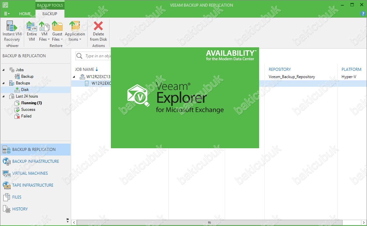The width and height of the screenshot is (367, 226).
Task: Restore Entire VM from the ribbon
Action: coord(31,31)
